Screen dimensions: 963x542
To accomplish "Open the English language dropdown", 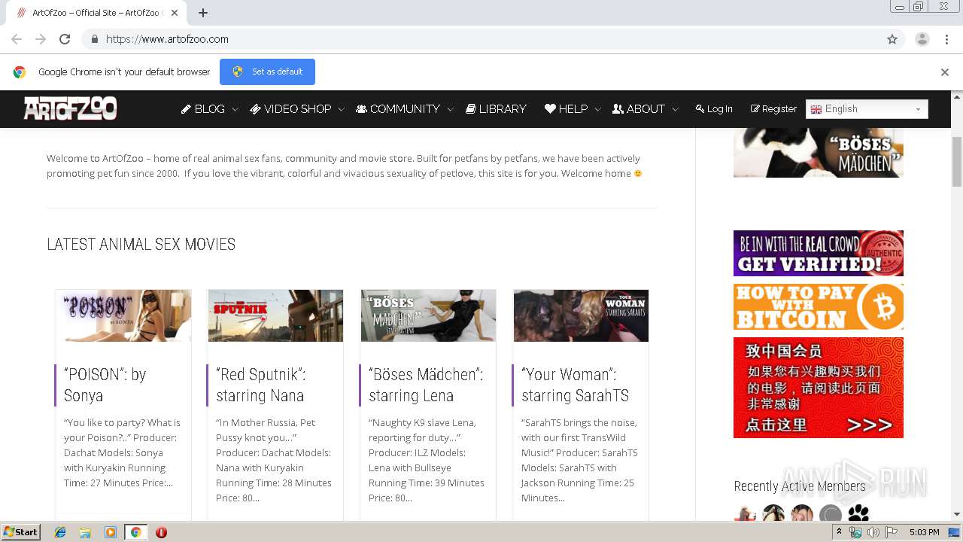I will tap(867, 109).
